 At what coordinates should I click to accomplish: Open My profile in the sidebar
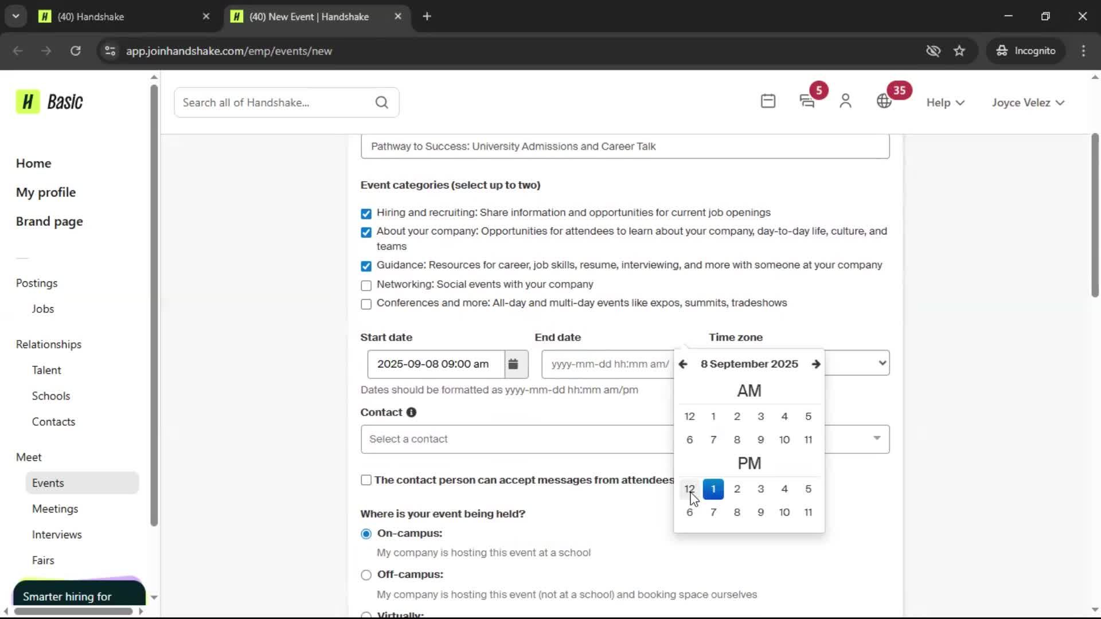click(46, 193)
